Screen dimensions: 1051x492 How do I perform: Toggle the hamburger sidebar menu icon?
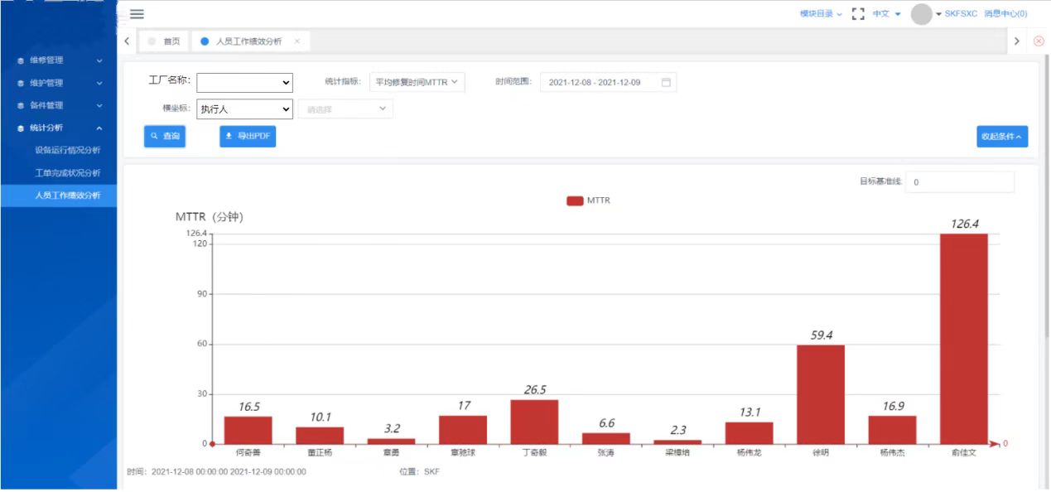click(x=137, y=14)
